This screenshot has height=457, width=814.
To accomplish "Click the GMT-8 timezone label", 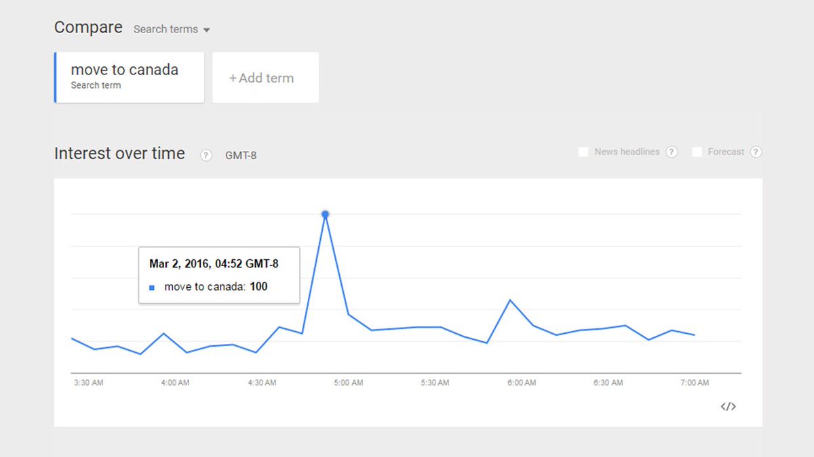I will click(241, 156).
